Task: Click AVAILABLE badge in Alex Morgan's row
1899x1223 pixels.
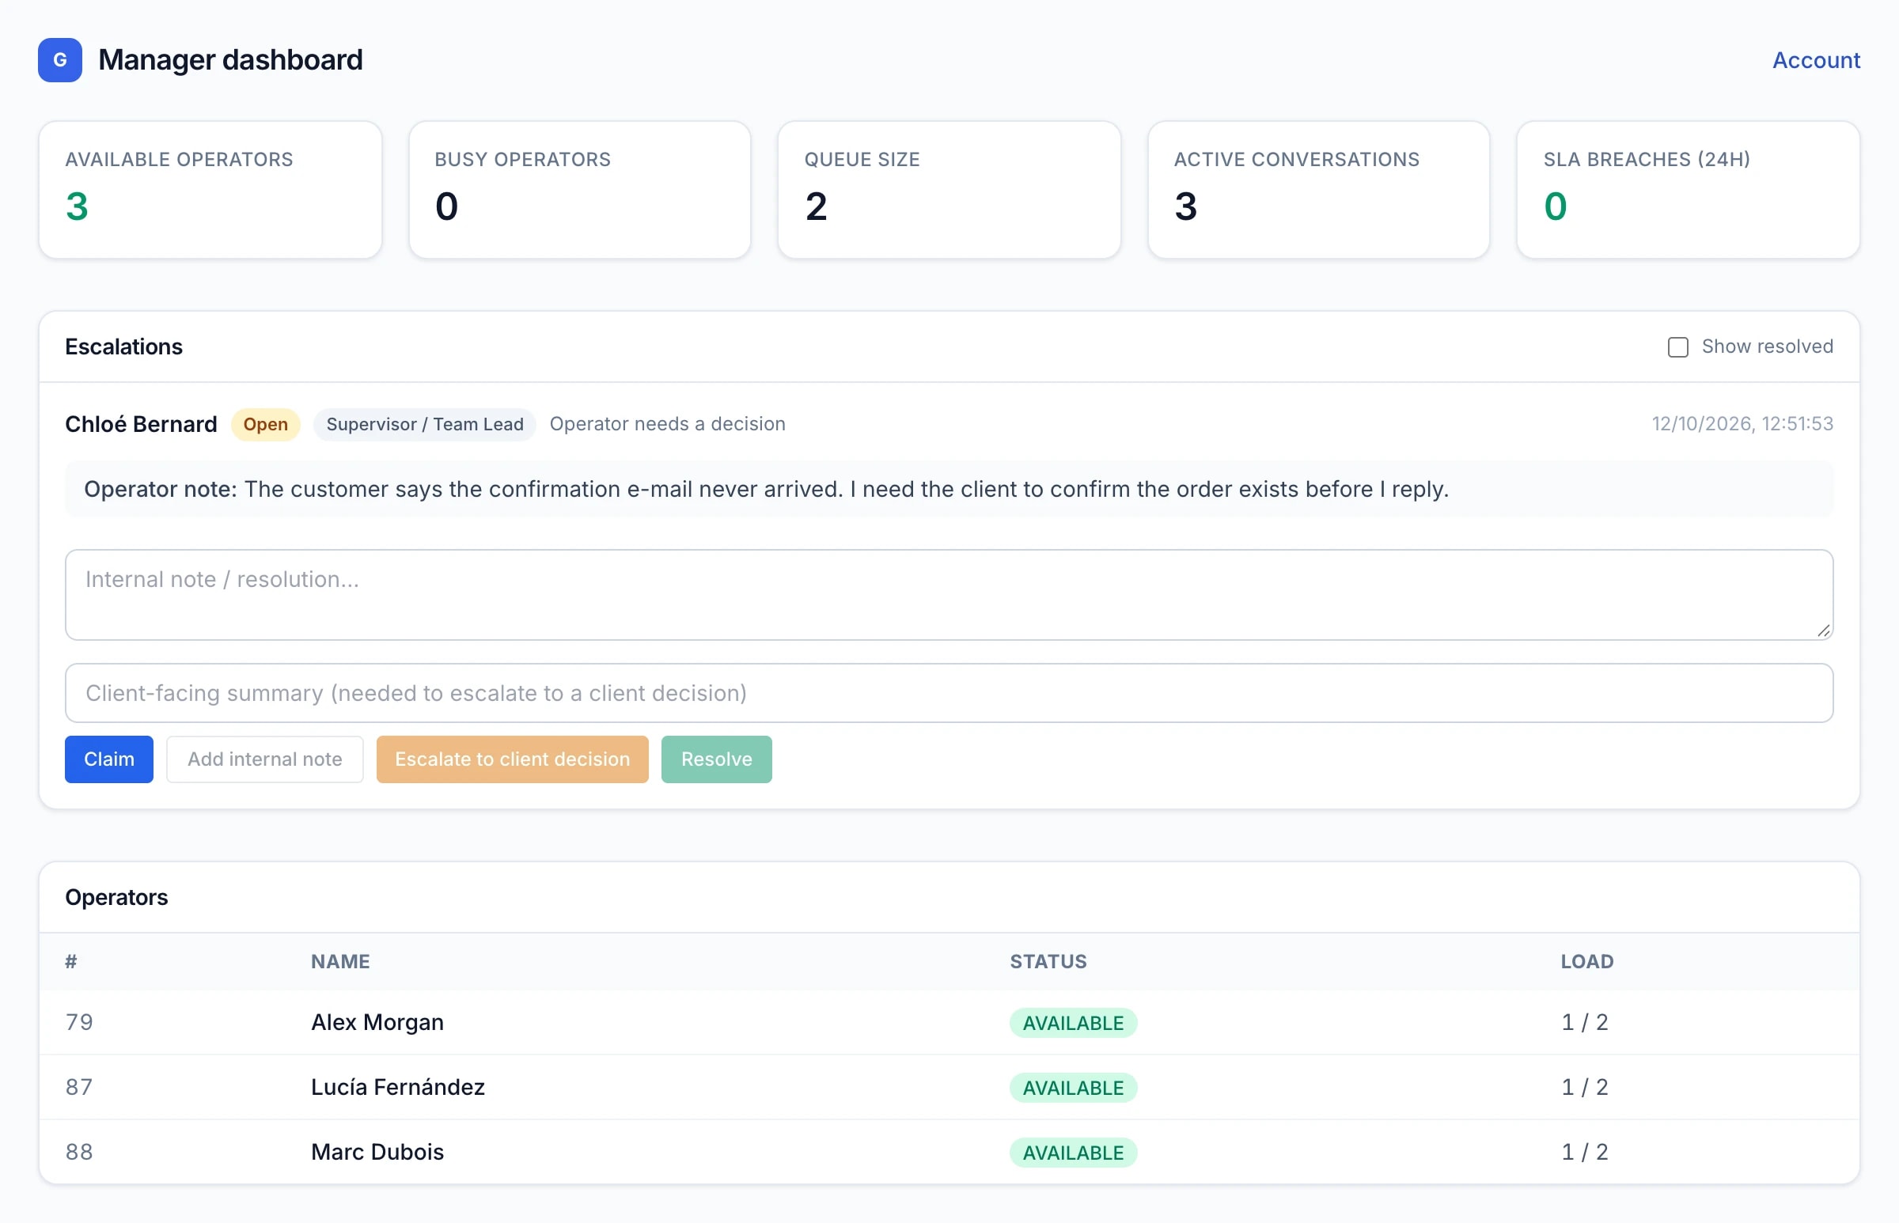Action: (1073, 1023)
